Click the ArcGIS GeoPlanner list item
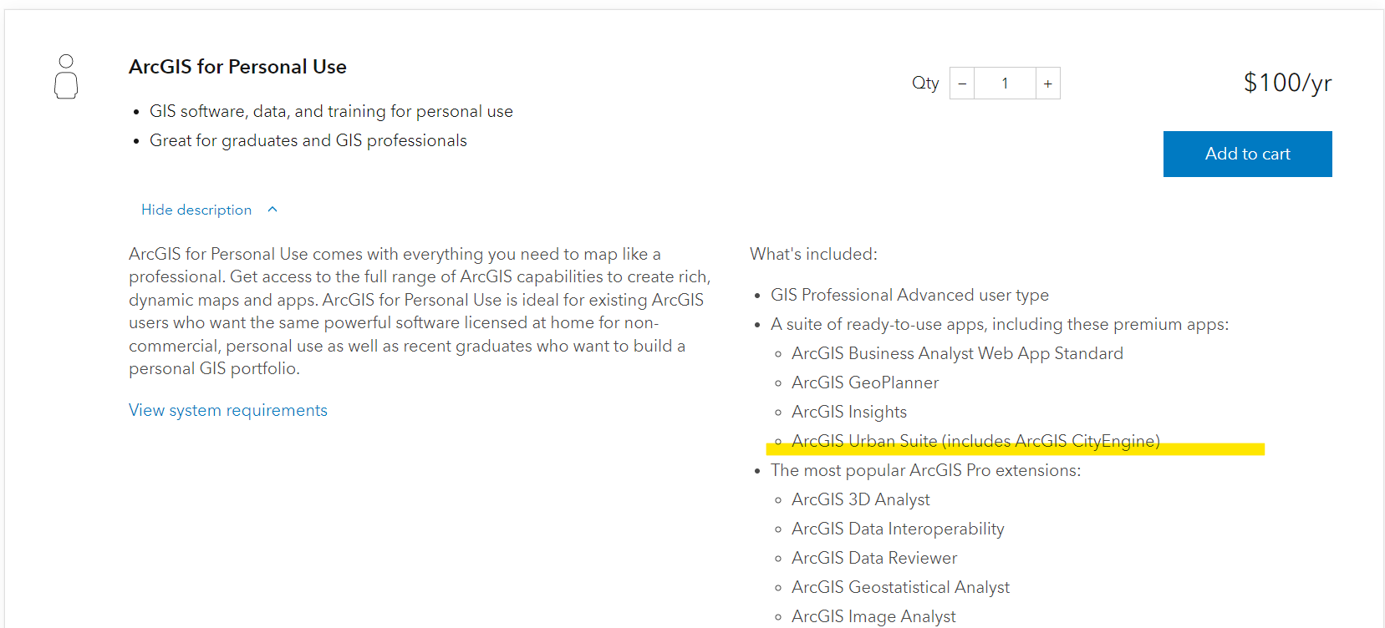1385x628 pixels. pyautogui.click(x=865, y=382)
